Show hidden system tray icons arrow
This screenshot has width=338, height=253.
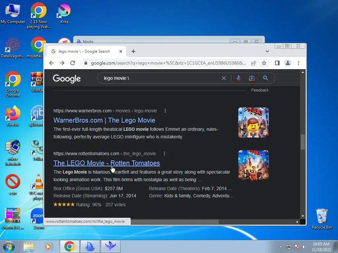click(x=281, y=247)
